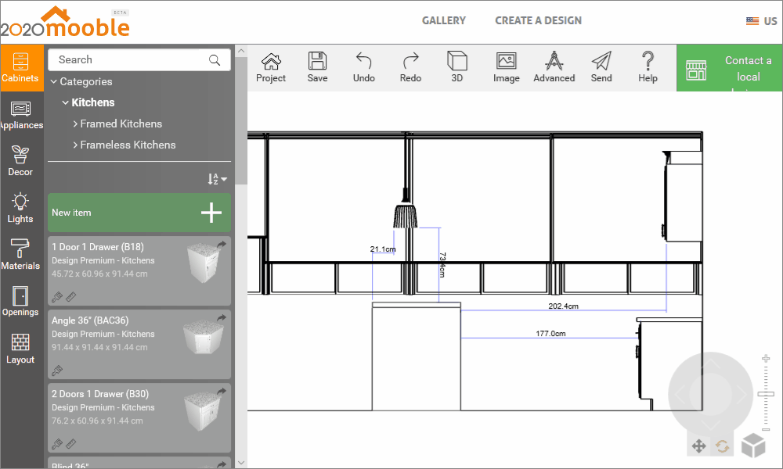The width and height of the screenshot is (783, 469).
Task: Open the Image export tool
Action: [x=507, y=67]
